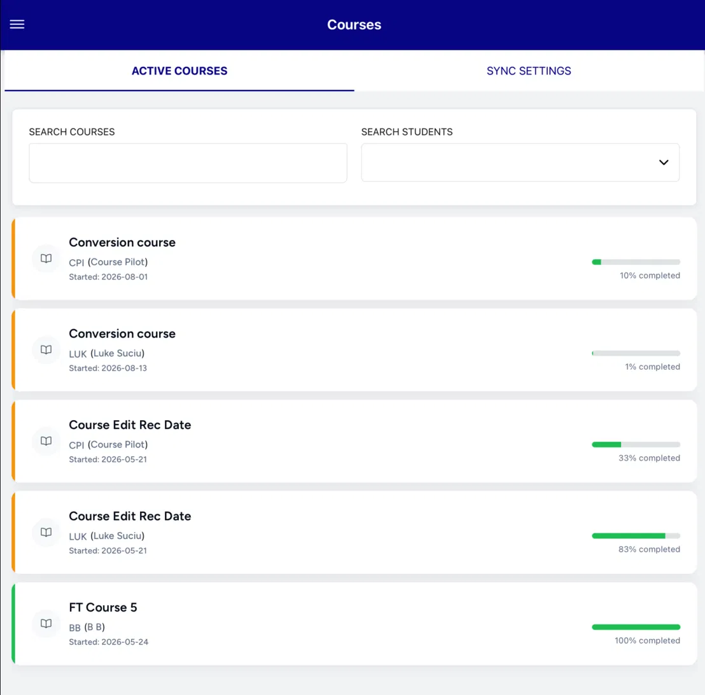Open the Search Students combo box
705x695 pixels.
coord(520,162)
